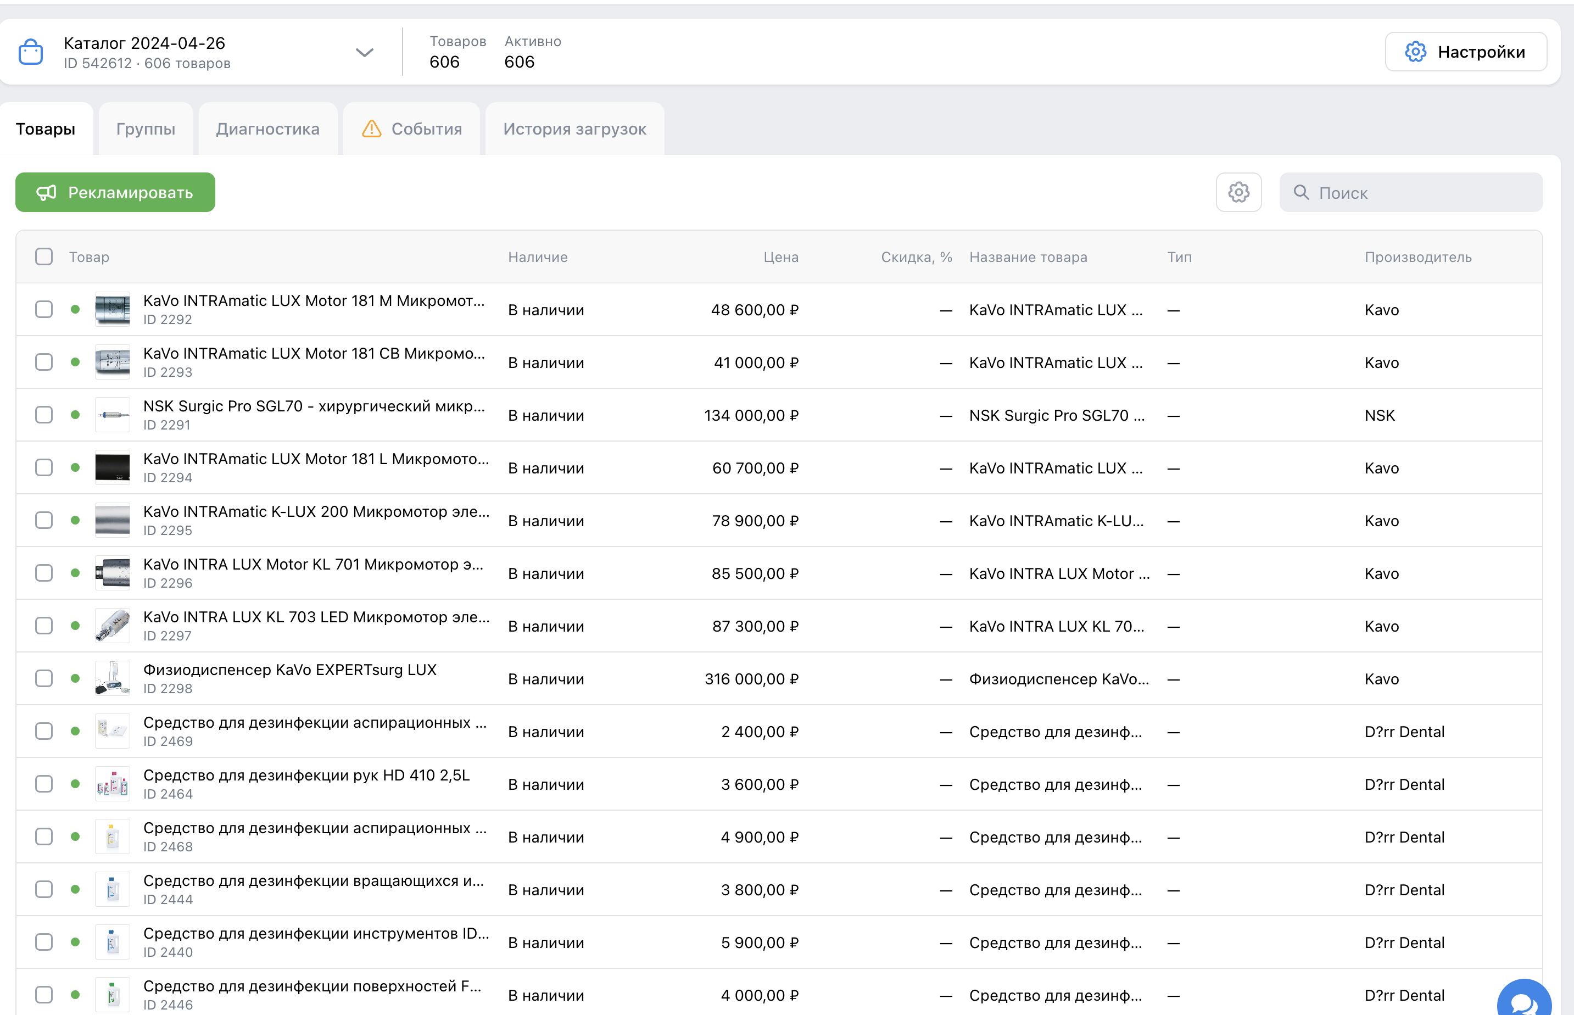The width and height of the screenshot is (1574, 1015).
Task: Click the gear icon in Настройки button
Action: [x=1415, y=52]
